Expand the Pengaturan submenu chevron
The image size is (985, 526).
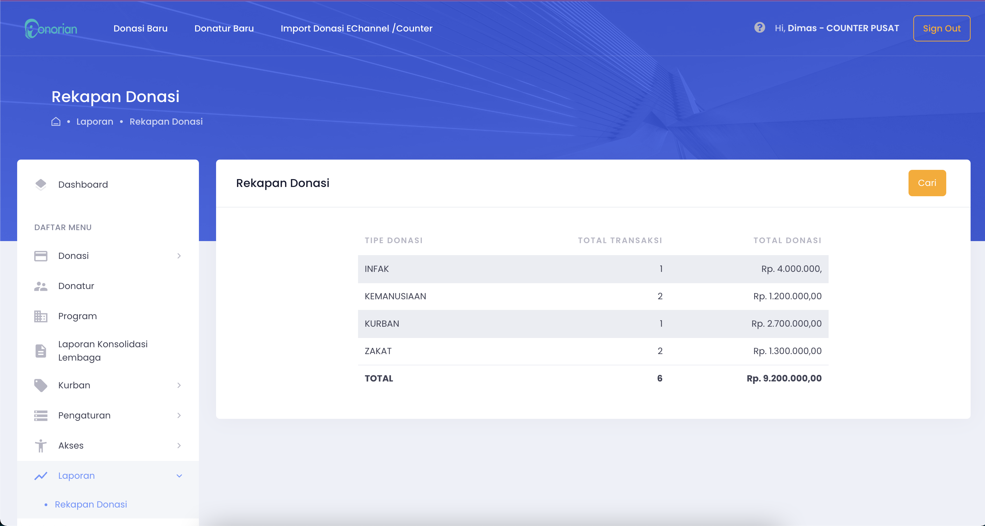coord(179,415)
